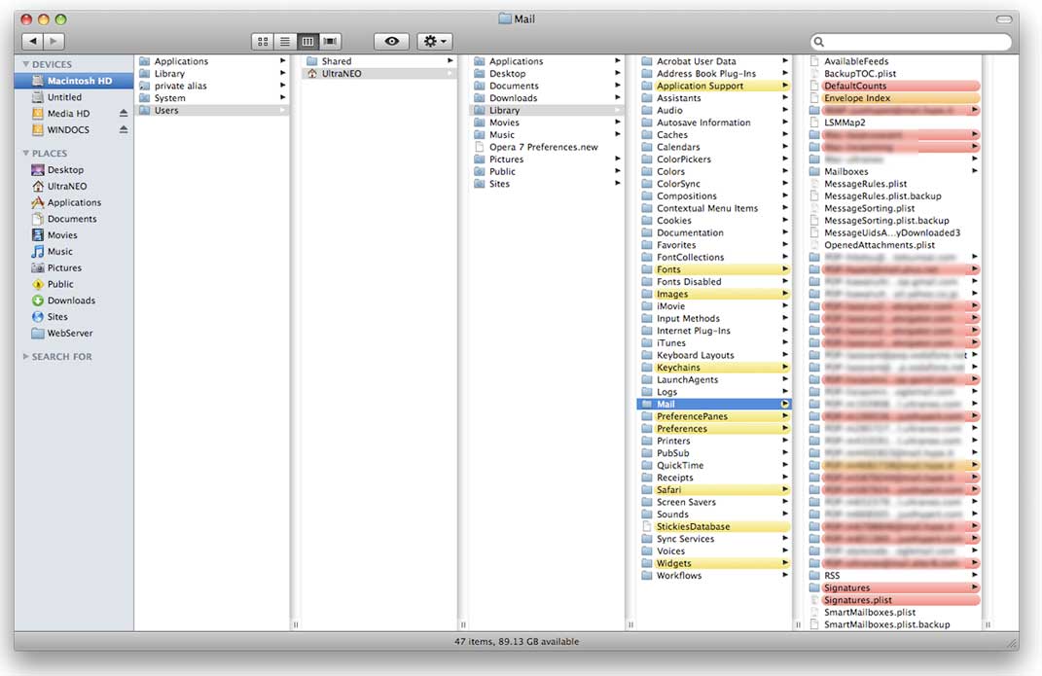Collapse the DEVICES sidebar section
This screenshot has width=1042, height=676.
tap(26, 64)
